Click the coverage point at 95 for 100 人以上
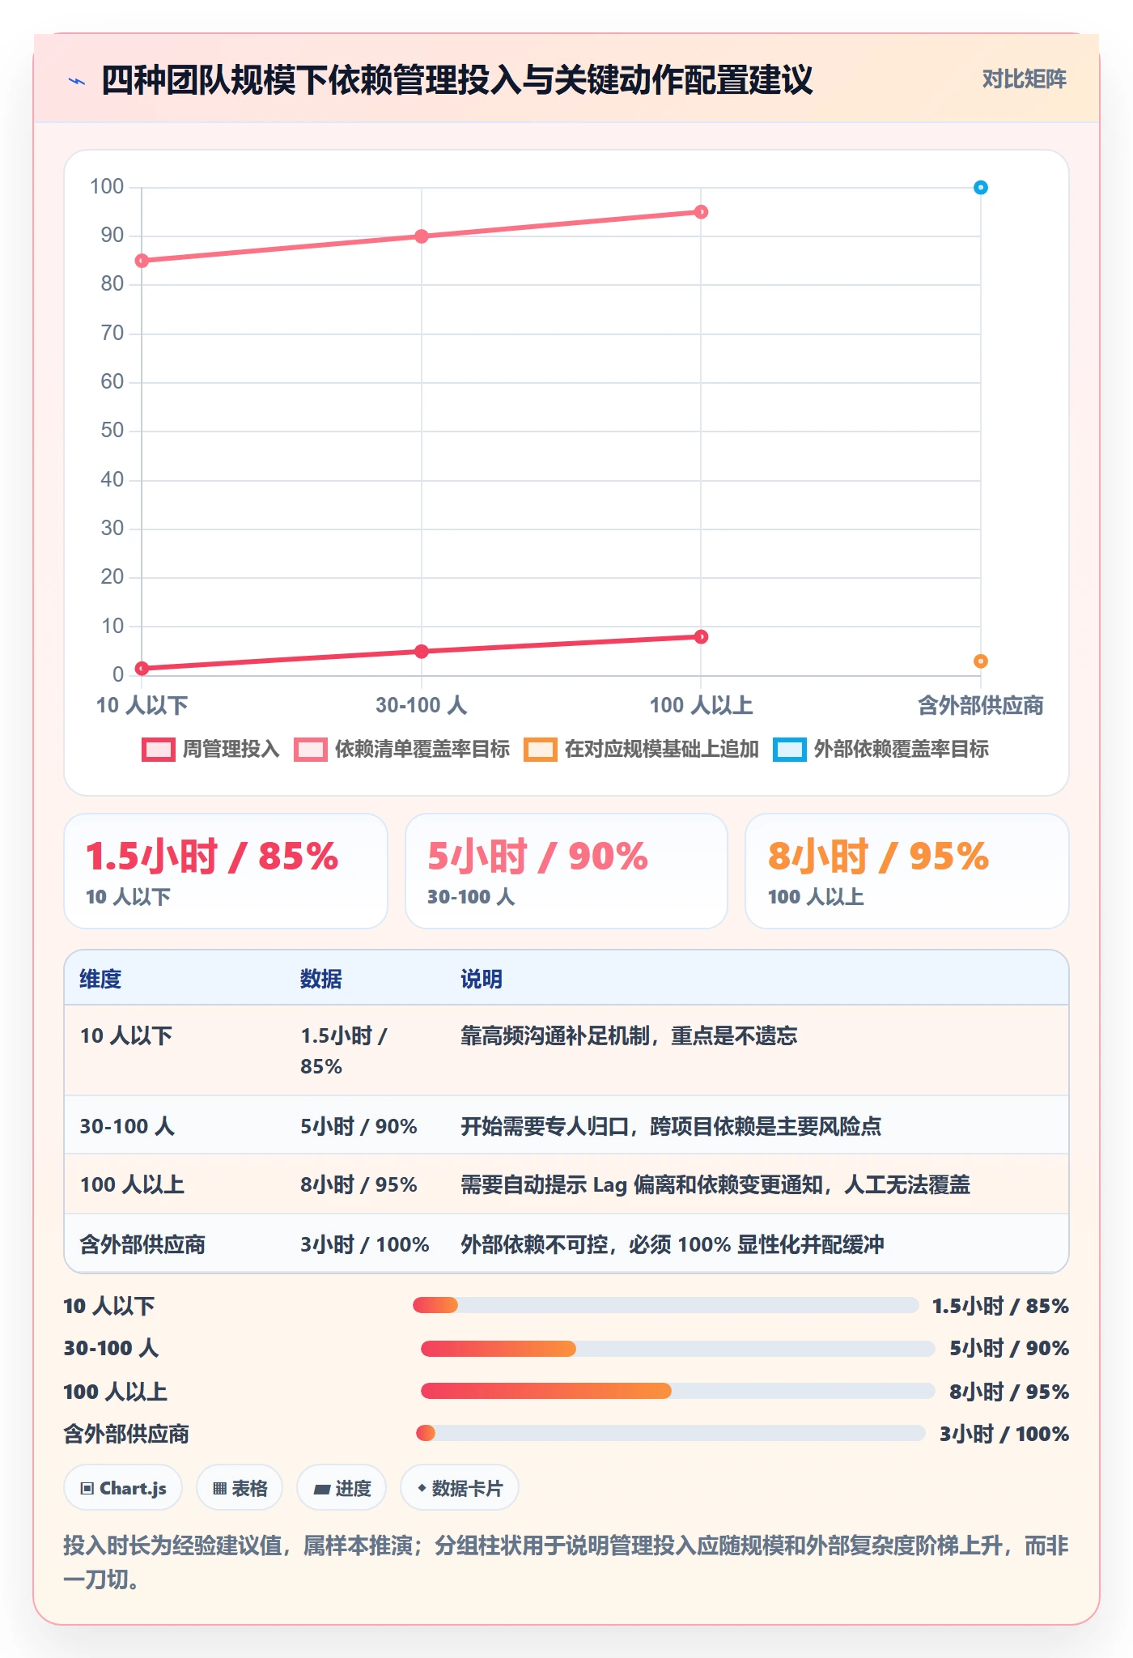 pos(701,212)
